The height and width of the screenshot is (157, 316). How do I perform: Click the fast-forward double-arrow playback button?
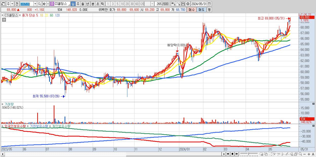click(237, 154)
